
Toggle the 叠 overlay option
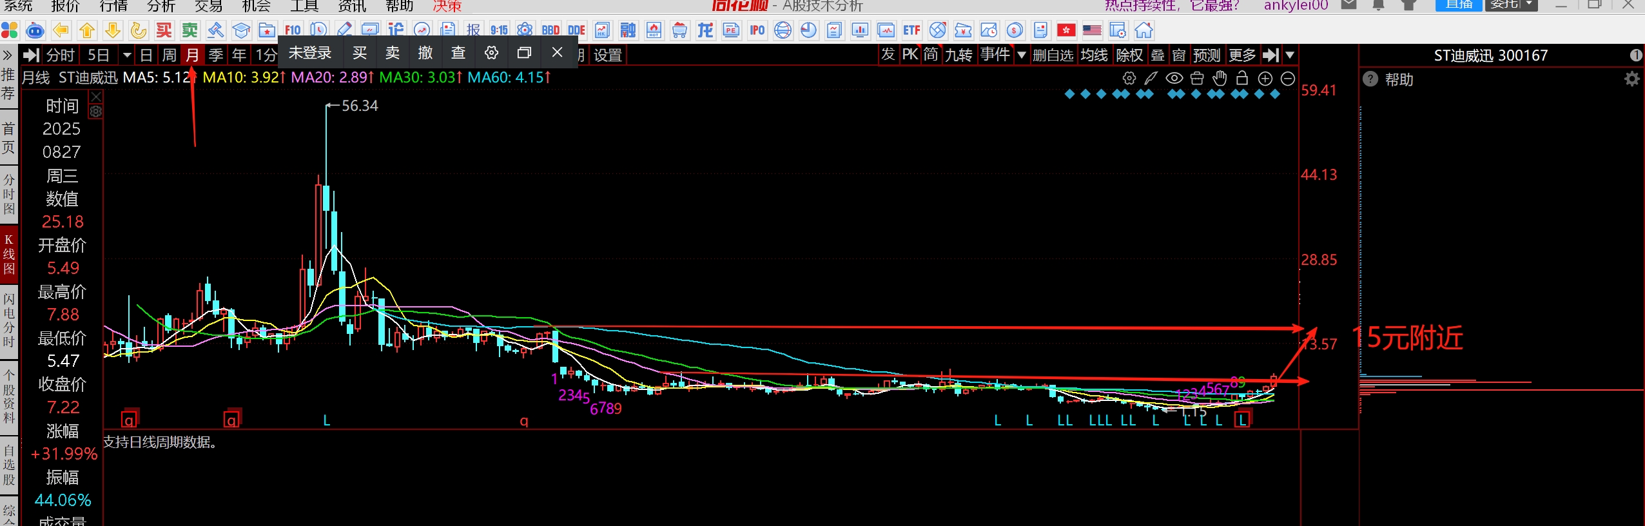click(1158, 55)
